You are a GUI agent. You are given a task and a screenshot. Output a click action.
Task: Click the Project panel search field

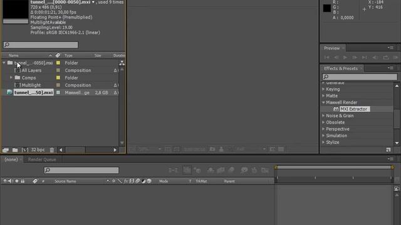41,44
